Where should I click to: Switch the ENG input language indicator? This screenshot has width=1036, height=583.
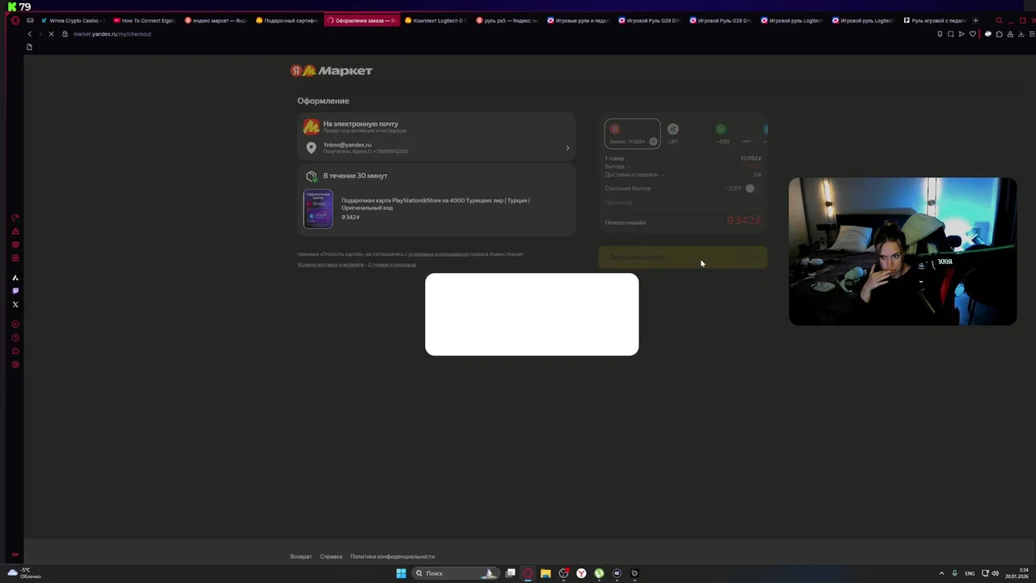click(x=970, y=573)
